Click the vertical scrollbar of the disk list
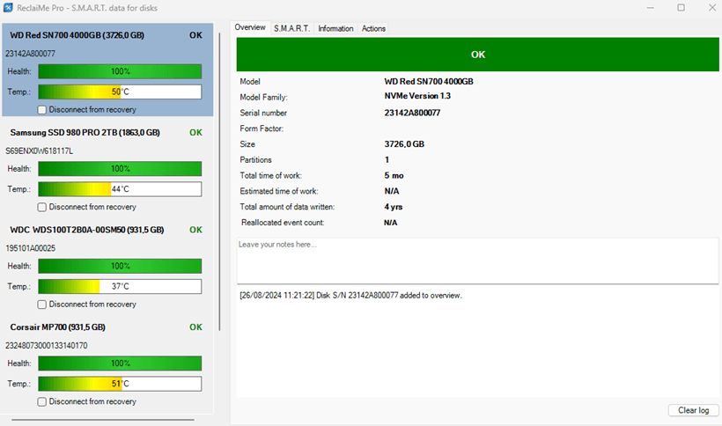722x426 pixels. click(219, 181)
